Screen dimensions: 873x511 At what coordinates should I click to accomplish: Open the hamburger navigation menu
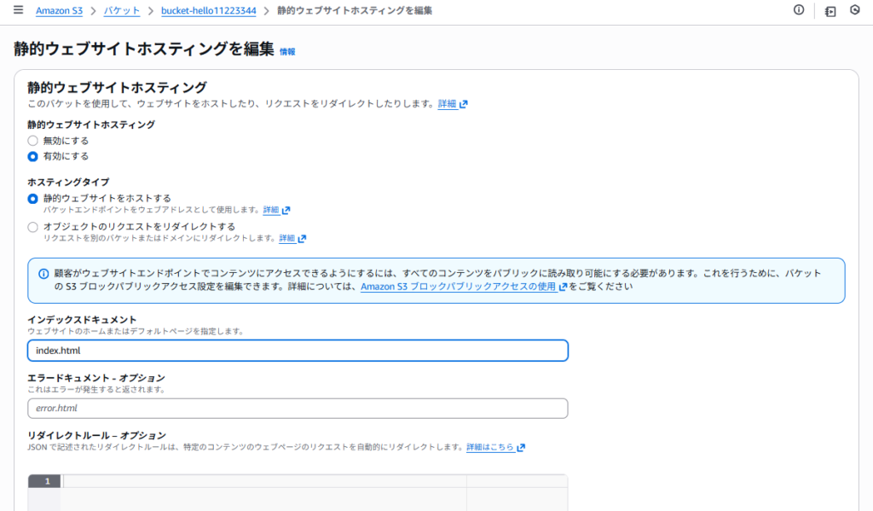tap(18, 10)
